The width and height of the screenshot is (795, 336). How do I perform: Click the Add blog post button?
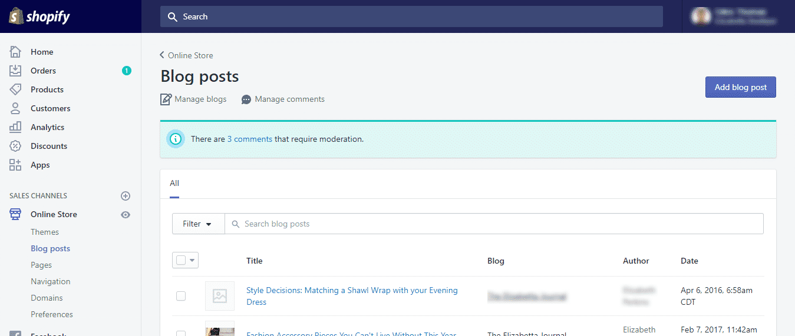click(740, 87)
